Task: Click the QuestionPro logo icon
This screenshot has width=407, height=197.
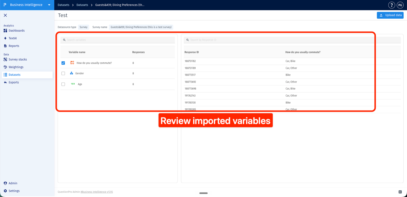Action: 5,5
